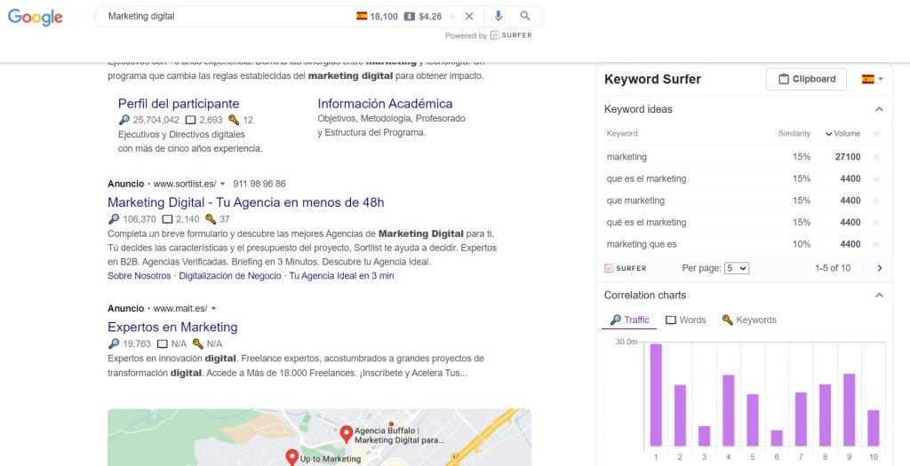Open 'Información Académica' sitelink
The image size is (910, 466).
point(385,104)
